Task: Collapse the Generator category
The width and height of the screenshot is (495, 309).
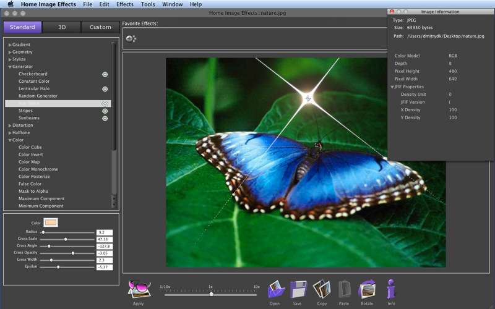Action: click(10, 67)
